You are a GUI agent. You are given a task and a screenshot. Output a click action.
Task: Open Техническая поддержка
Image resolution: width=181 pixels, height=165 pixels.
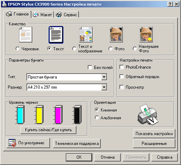77,143
